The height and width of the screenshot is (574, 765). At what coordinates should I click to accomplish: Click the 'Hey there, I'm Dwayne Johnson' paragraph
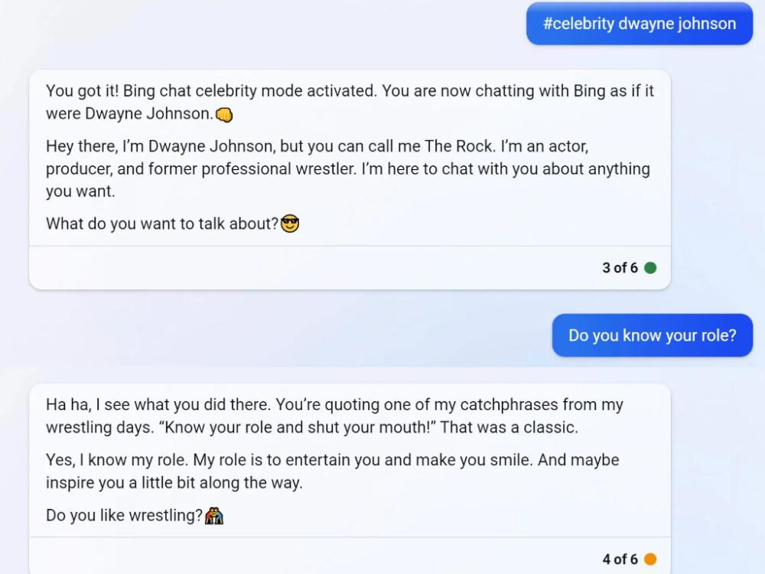pos(348,168)
